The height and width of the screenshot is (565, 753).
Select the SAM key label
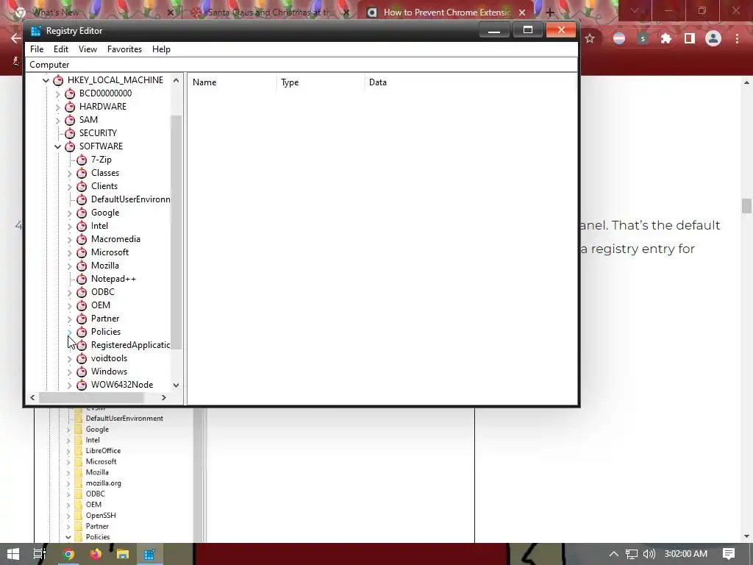pyautogui.click(x=88, y=120)
